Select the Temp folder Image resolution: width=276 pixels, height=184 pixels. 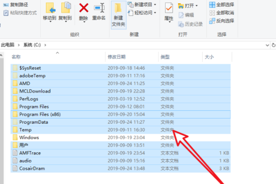coord(121,130)
